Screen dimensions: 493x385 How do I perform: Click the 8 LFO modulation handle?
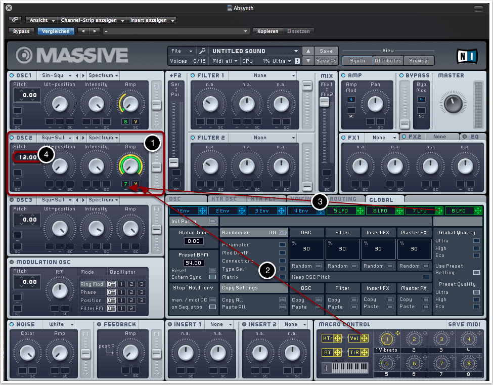(x=477, y=210)
